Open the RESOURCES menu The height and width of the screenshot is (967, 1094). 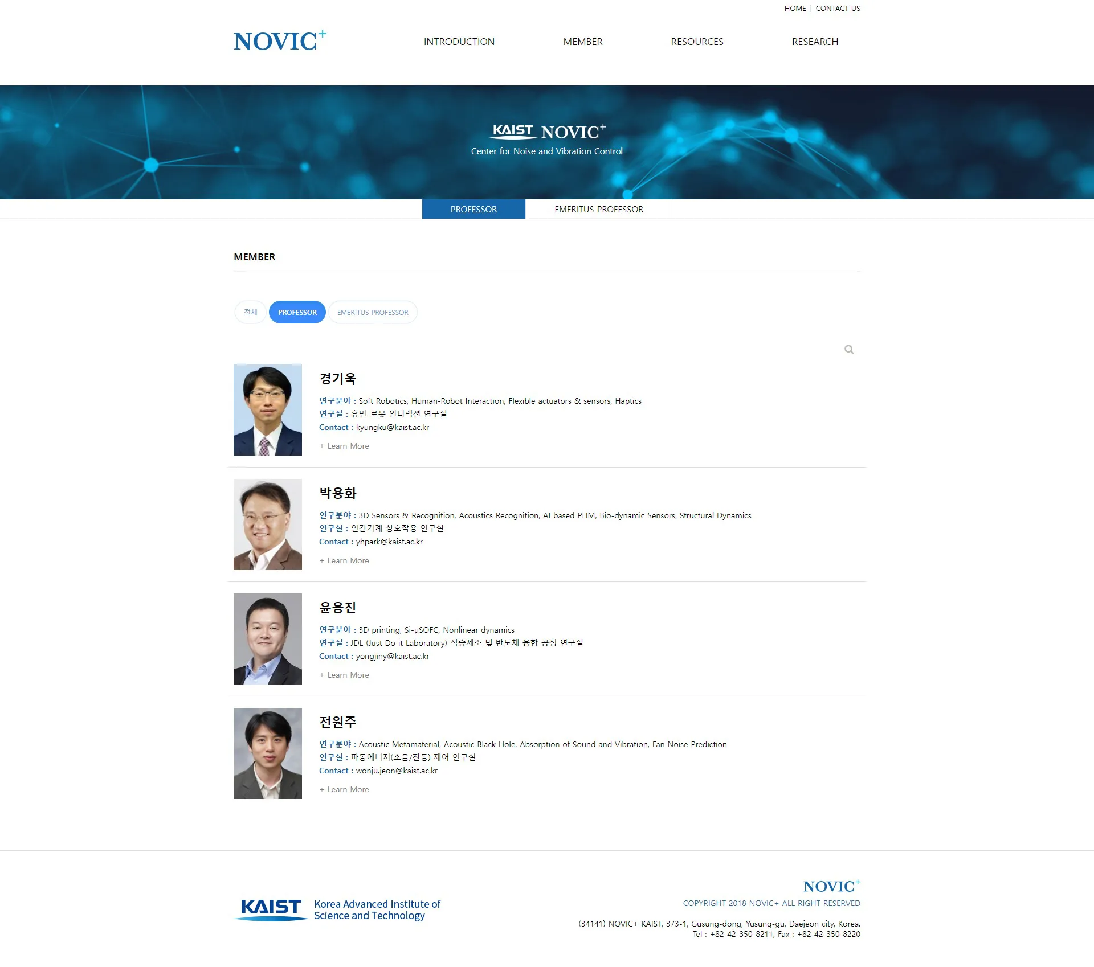tap(697, 42)
